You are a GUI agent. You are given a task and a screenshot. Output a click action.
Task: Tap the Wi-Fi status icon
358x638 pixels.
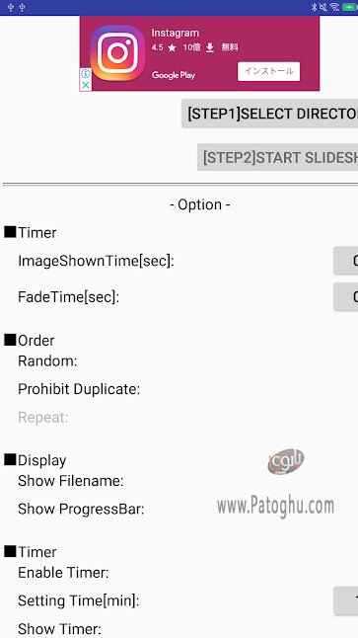334,7
